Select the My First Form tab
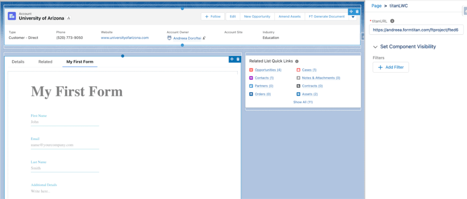The image size is (467, 199). 80,62
